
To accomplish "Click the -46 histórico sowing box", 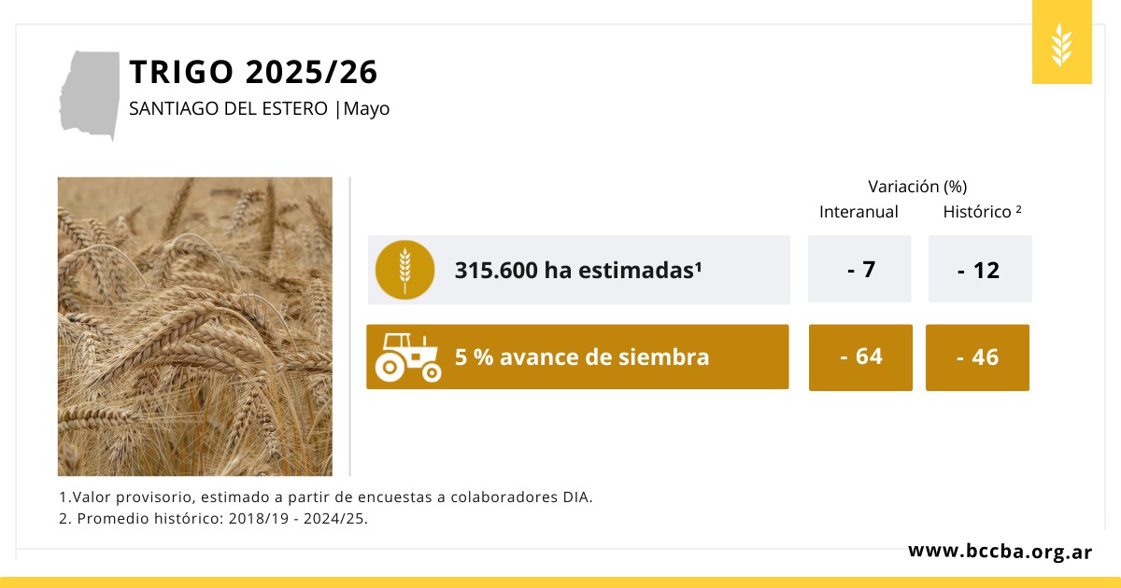I will click(x=977, y=357).
